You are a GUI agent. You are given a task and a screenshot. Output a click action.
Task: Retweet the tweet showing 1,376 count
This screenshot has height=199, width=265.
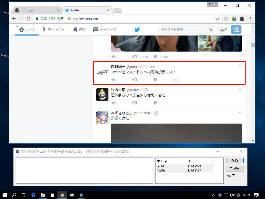(135, 57)
